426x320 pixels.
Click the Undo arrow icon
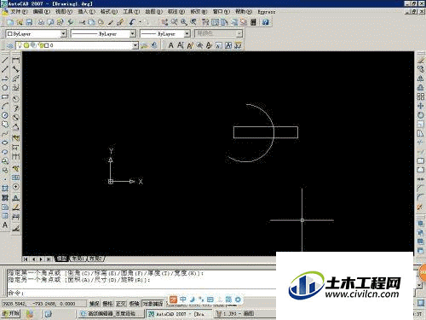132,22
